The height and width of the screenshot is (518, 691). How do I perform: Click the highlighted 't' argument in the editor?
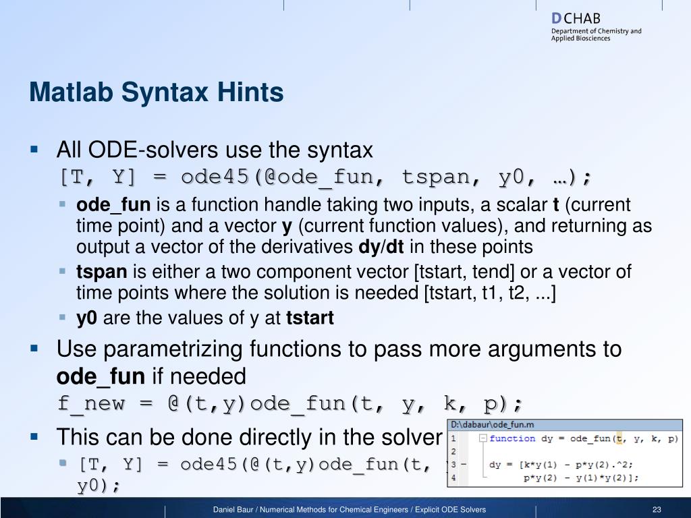coord(619,438)
